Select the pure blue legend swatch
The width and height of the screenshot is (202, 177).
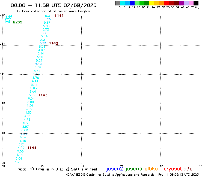(132, 3)
